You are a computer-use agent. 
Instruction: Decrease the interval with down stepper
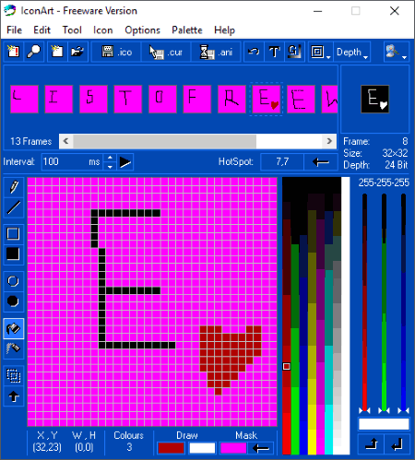pos(110,166)
